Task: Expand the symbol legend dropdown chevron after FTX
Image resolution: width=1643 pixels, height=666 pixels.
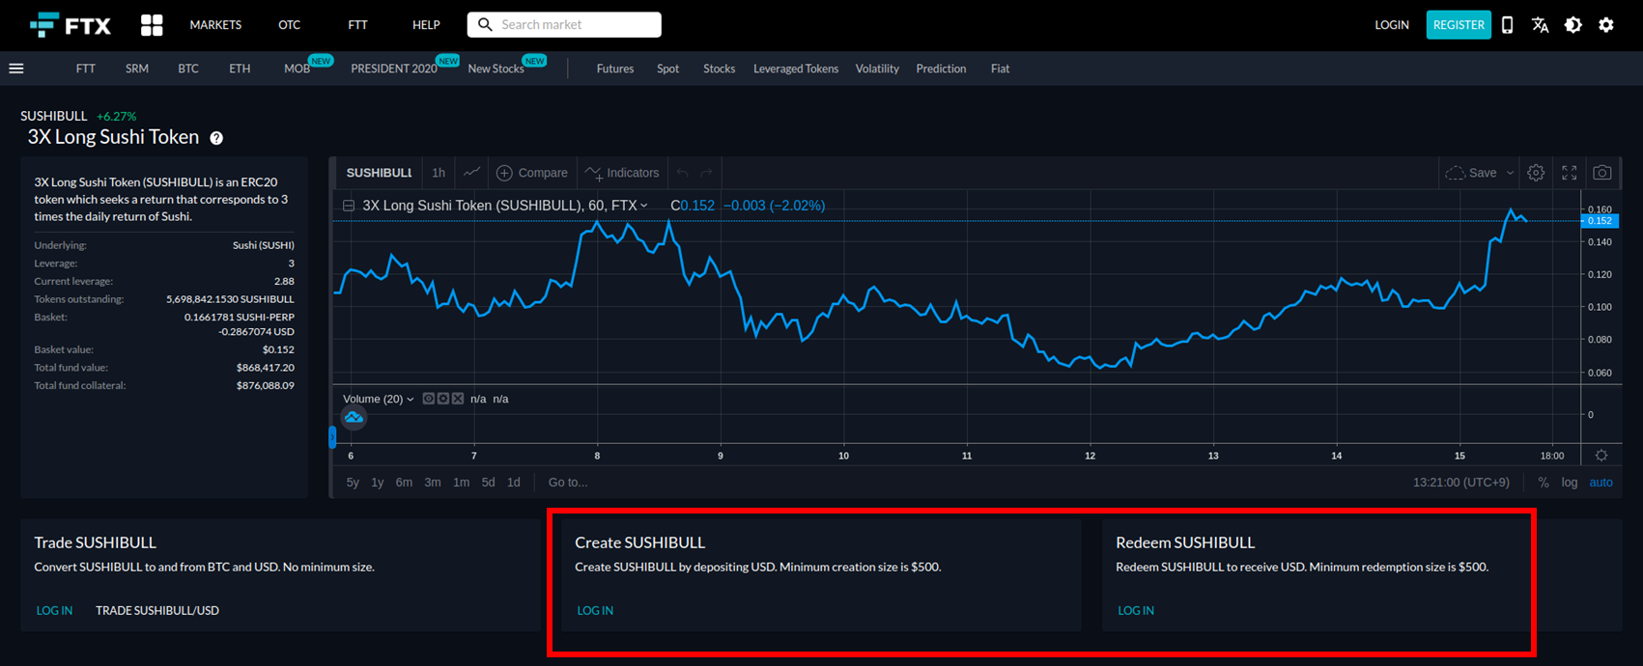Action: coord(644,206)
